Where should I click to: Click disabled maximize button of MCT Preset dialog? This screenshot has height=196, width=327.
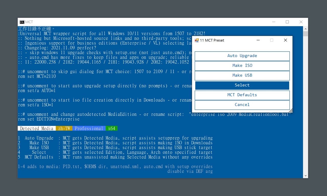click(272, 40)
